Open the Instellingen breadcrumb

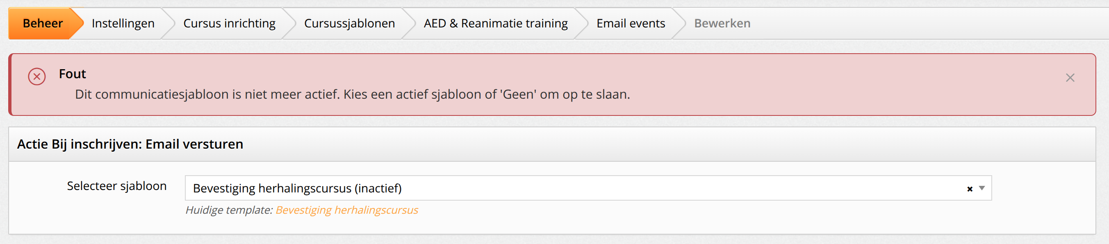(x=123, y=23)
